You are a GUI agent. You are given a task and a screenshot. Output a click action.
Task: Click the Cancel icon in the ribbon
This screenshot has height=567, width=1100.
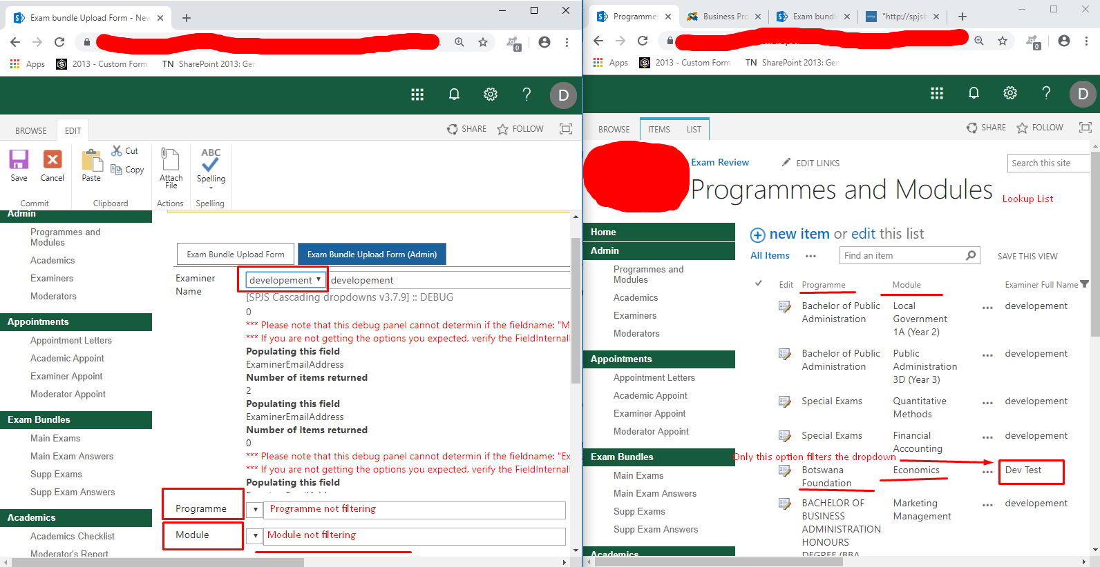click(x=53, y=160)
